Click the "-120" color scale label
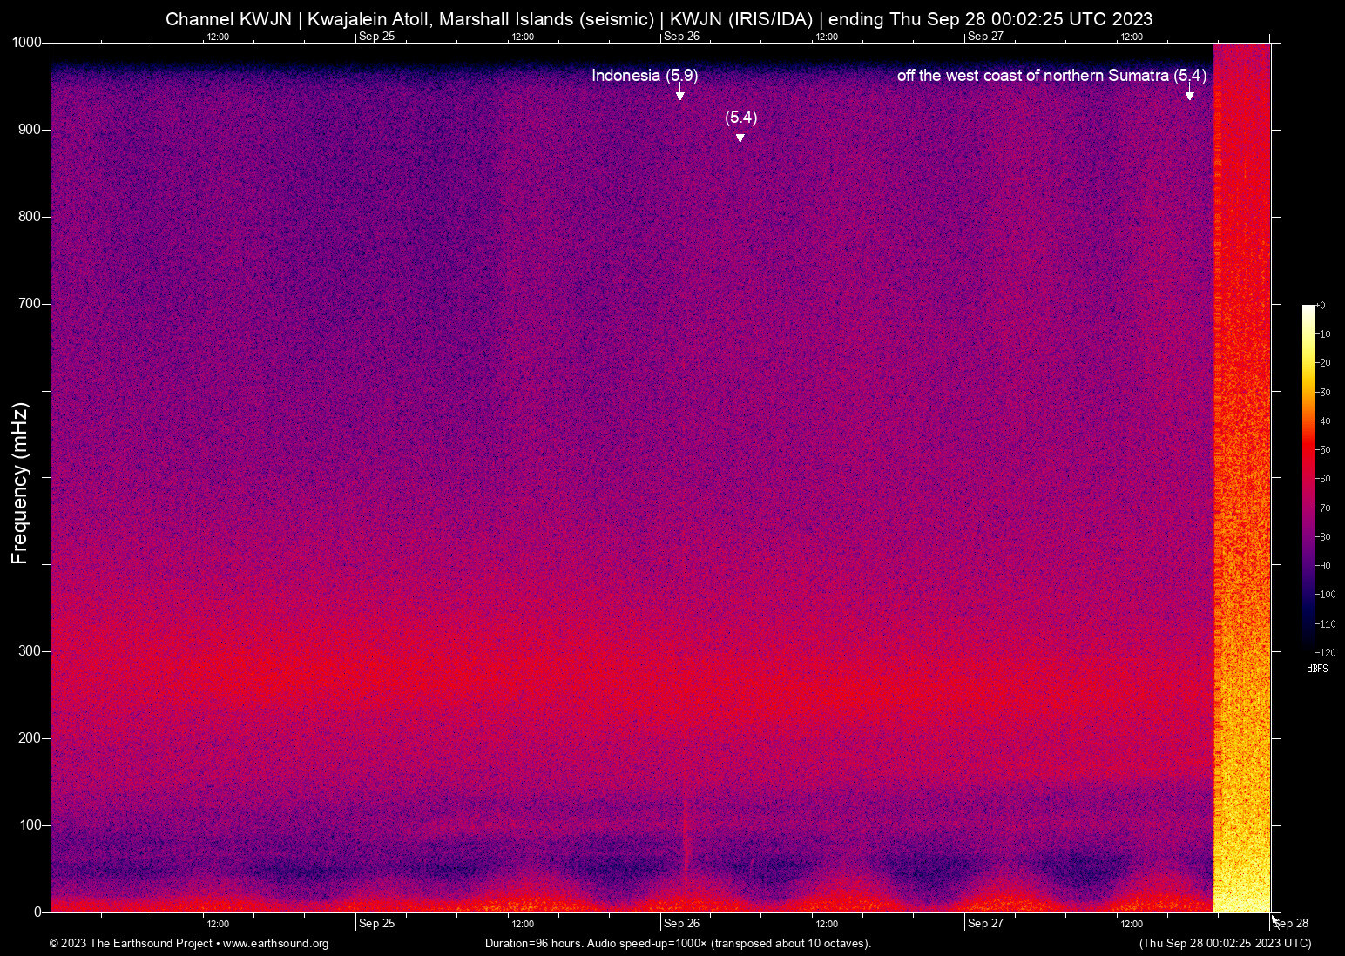Image resolution: width=1345 pixels, height=956 pixels. click(x=1325, y=653)
